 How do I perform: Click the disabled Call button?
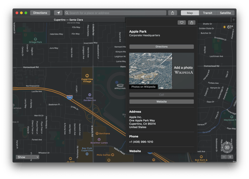[162, 95]
